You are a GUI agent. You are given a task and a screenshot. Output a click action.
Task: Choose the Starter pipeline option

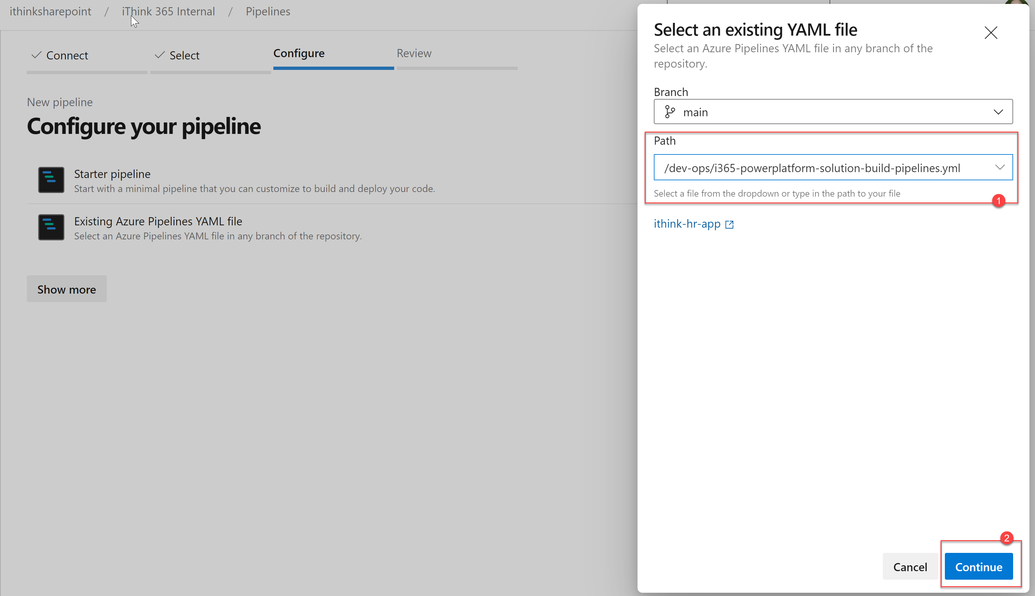tap(112, 174)
